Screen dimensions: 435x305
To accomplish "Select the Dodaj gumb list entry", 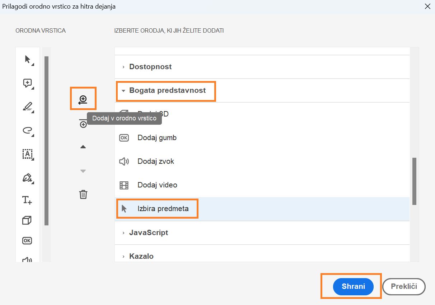I will [157, 138].
